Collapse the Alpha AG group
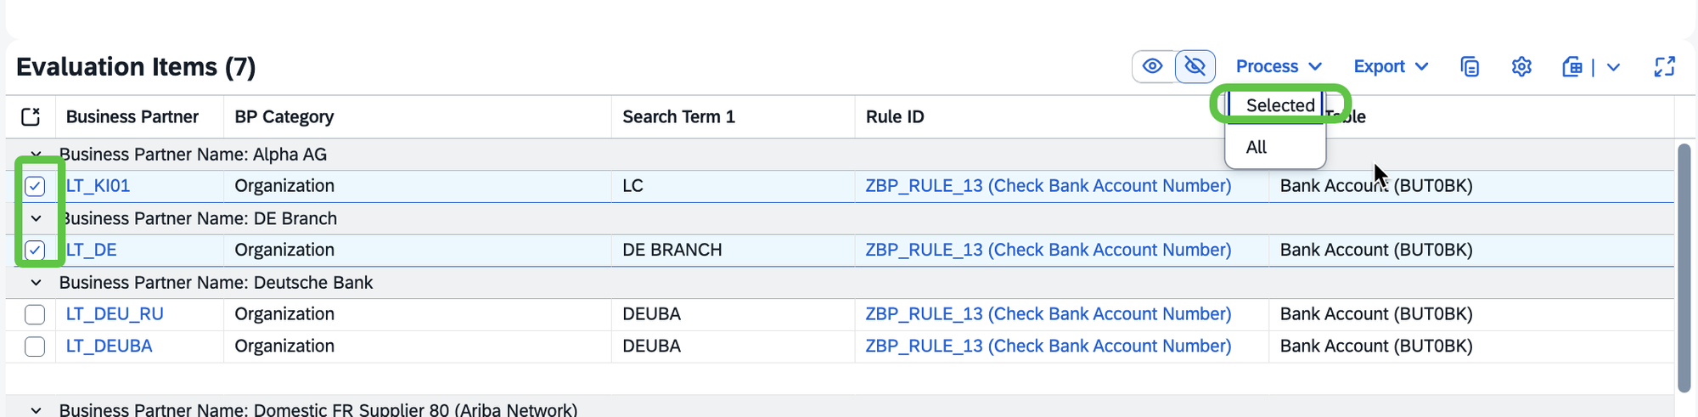This screenshot has width=1698, height=417. [36, 155]
